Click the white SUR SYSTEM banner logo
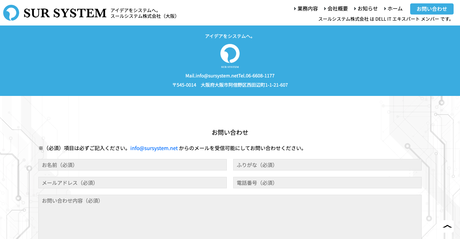 tap(230, 56)
